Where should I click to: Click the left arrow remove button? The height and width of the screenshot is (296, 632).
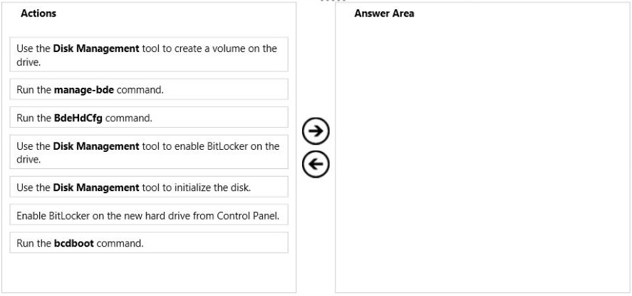point(316,164)
